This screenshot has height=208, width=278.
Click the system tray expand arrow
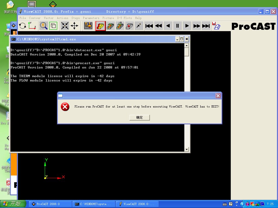click(x=242, y=204)
